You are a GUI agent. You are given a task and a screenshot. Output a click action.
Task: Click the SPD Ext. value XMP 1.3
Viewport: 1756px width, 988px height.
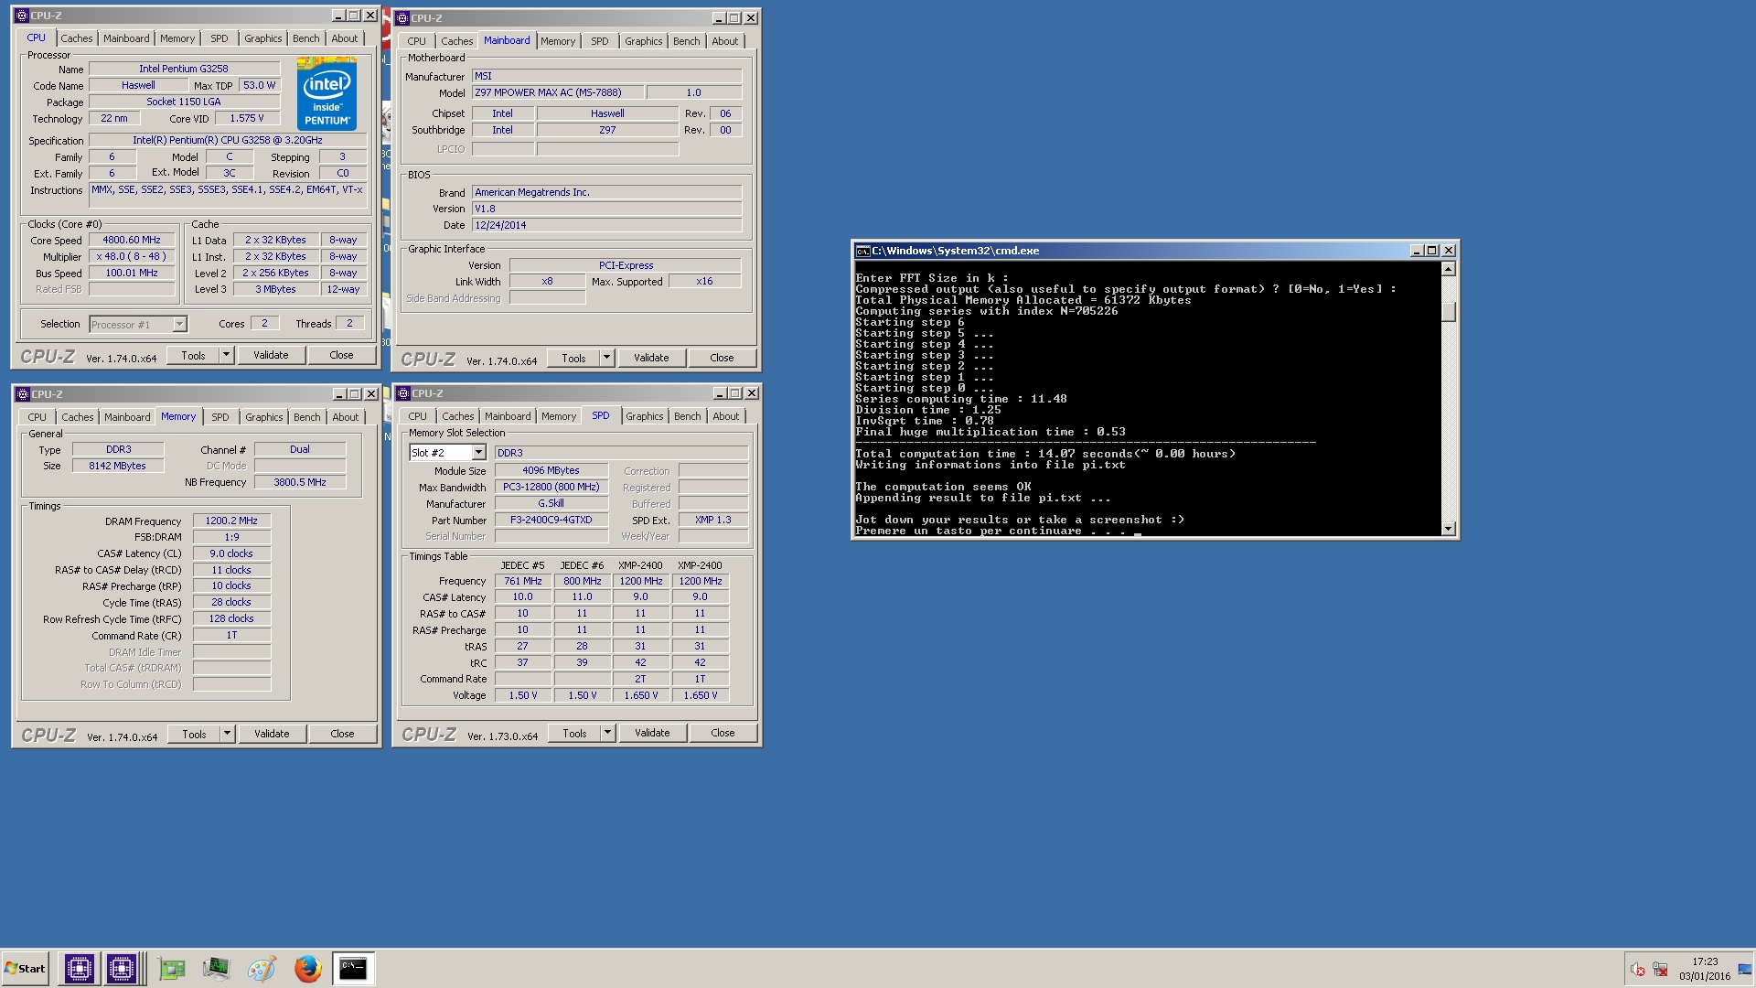pos(713,520)
